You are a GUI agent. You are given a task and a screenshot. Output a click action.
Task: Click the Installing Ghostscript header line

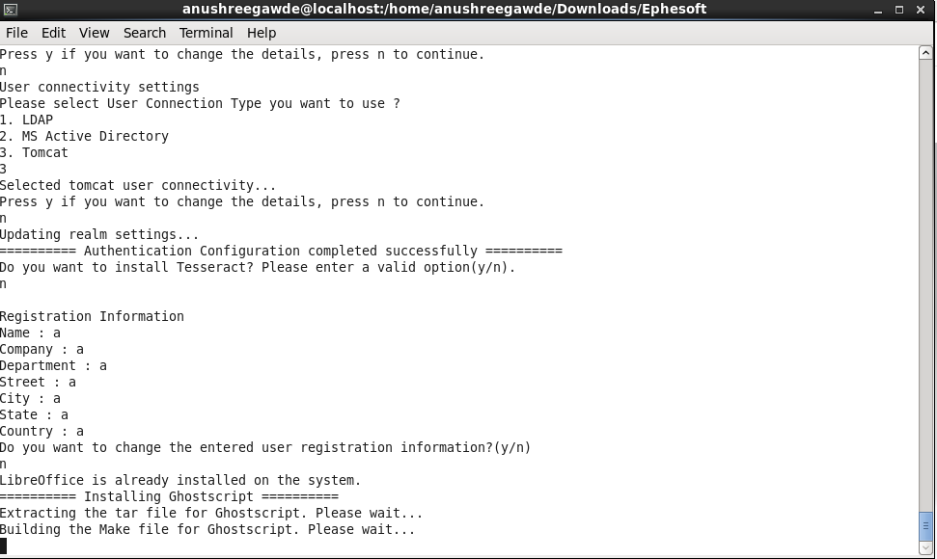(169, 497)
